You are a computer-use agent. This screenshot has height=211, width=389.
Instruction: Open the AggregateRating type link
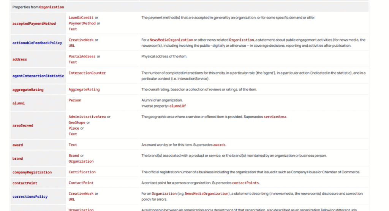coord(84,90)
